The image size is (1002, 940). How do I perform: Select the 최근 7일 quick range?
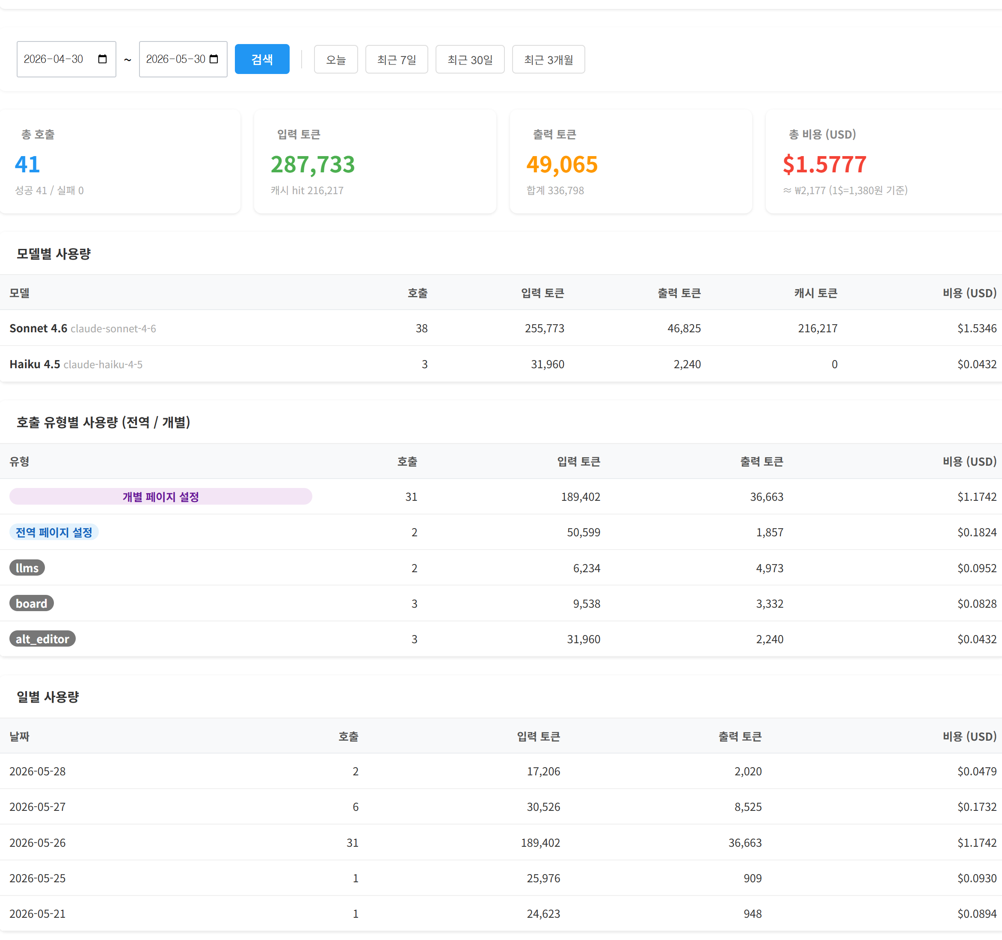click(397, 59)
